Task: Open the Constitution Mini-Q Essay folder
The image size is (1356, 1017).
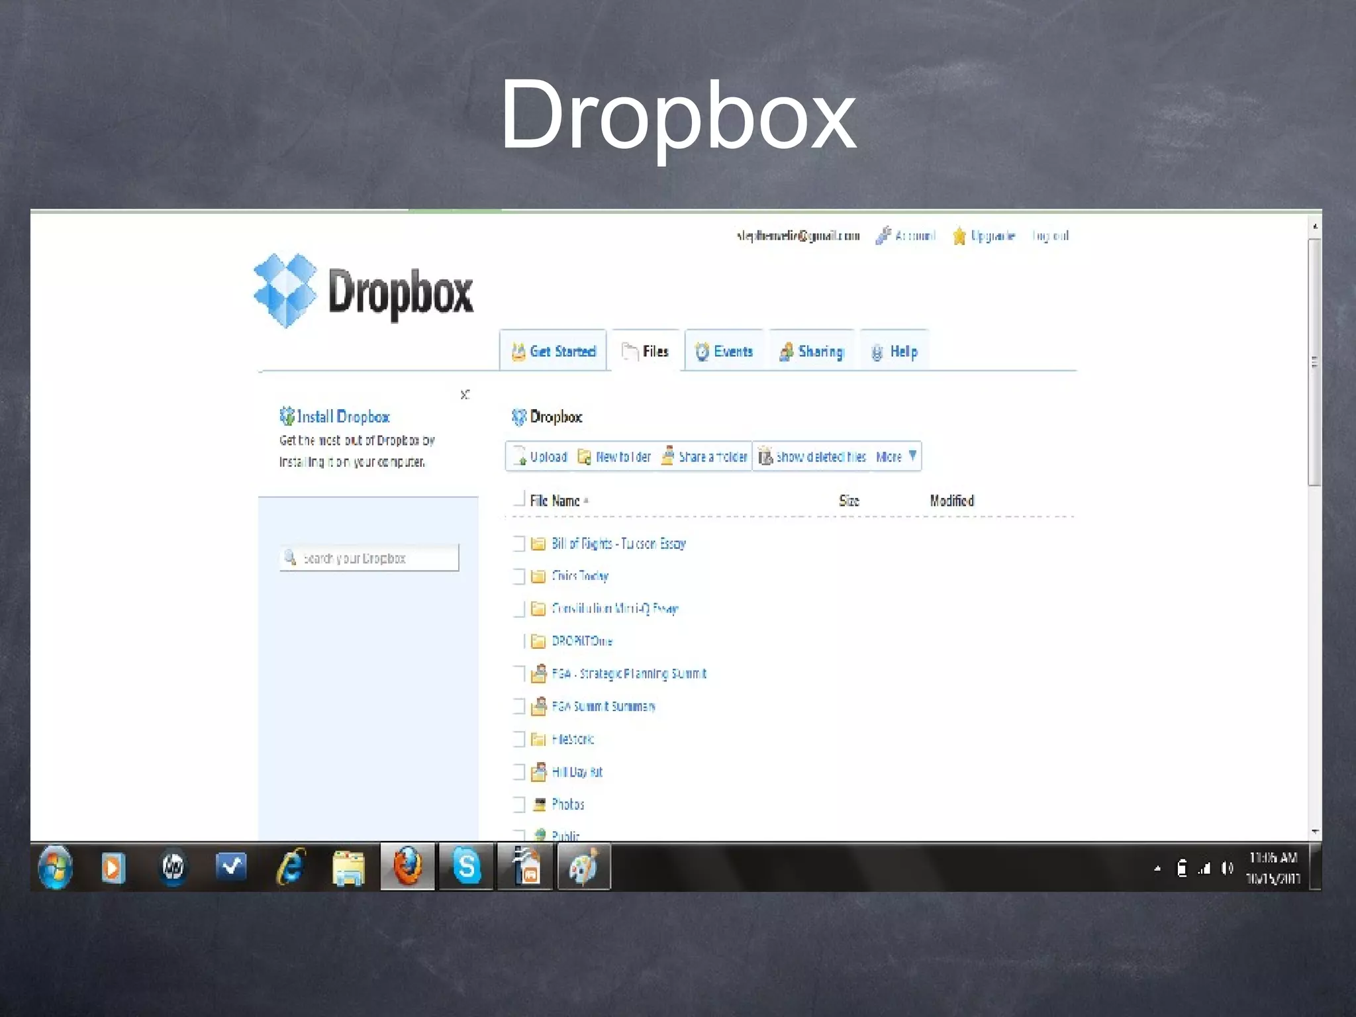Action: point(615,608)
